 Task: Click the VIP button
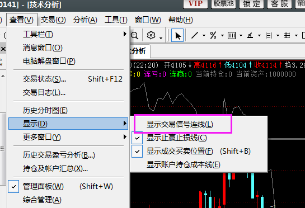point(195,4)
